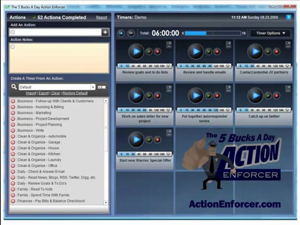
Task: Click green check on Work on sales letter timer
Action: 149,95
